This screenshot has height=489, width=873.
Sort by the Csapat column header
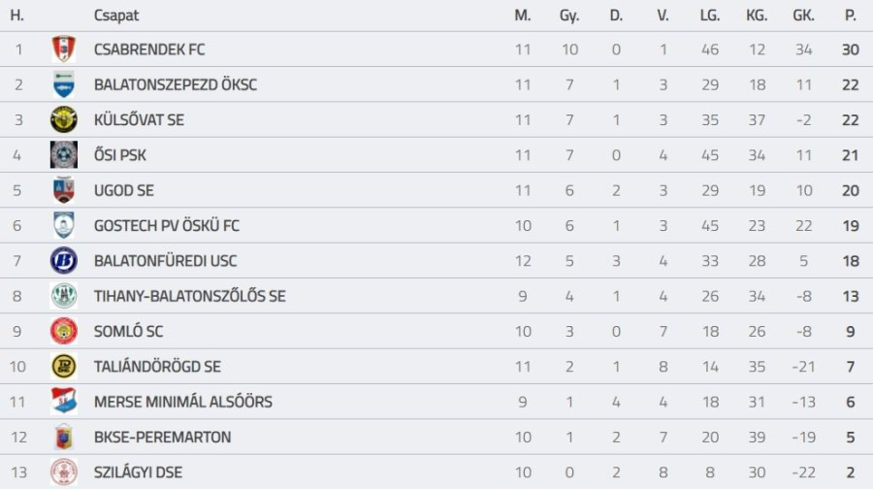point(116,16)
